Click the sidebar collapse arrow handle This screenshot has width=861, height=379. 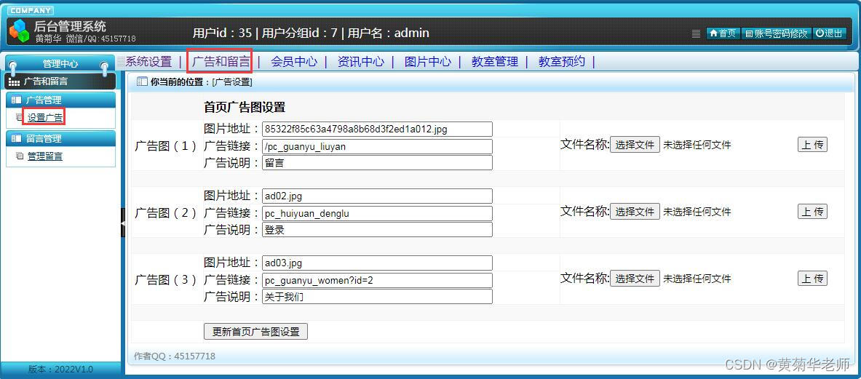click(123, 223)
